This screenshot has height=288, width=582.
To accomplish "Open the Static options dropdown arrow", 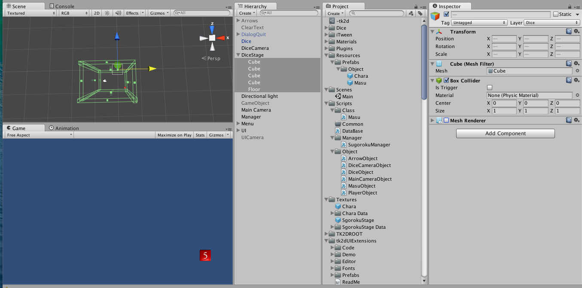I will (x=577, y=14).
